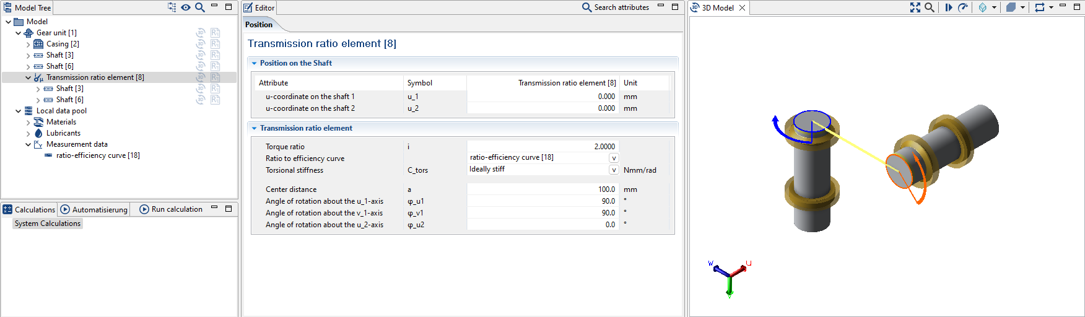This screenshot has height=317, width=1085.
Task: Toggle the eye visibility icon in Model Tree
Action: [186, 7]
